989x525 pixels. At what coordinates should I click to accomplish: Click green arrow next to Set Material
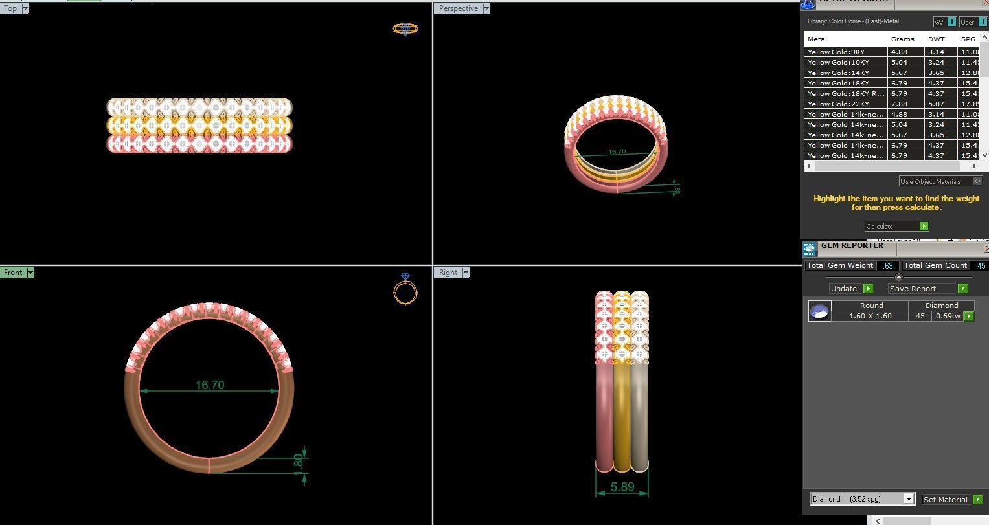(977, 499)
